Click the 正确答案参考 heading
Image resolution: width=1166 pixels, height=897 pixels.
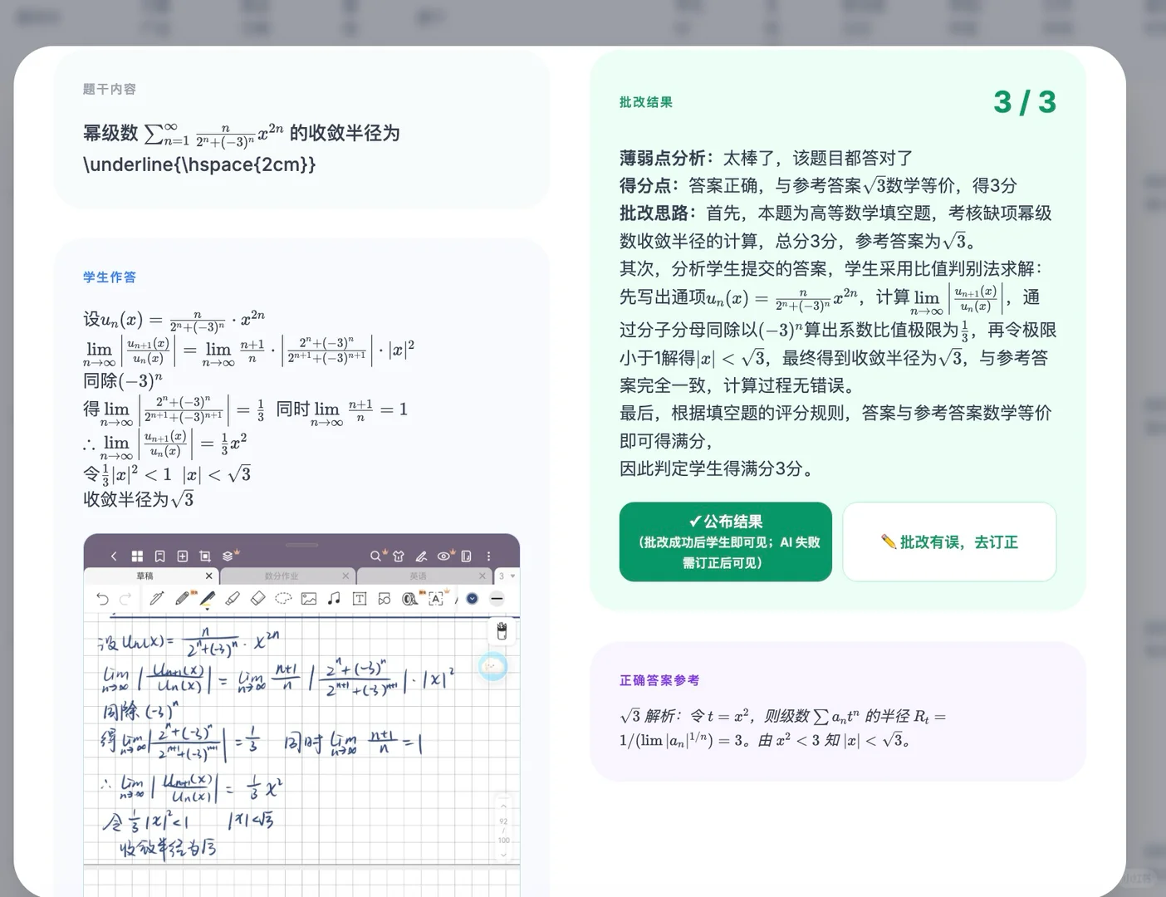pyautogui.click(x=659, y=680)
